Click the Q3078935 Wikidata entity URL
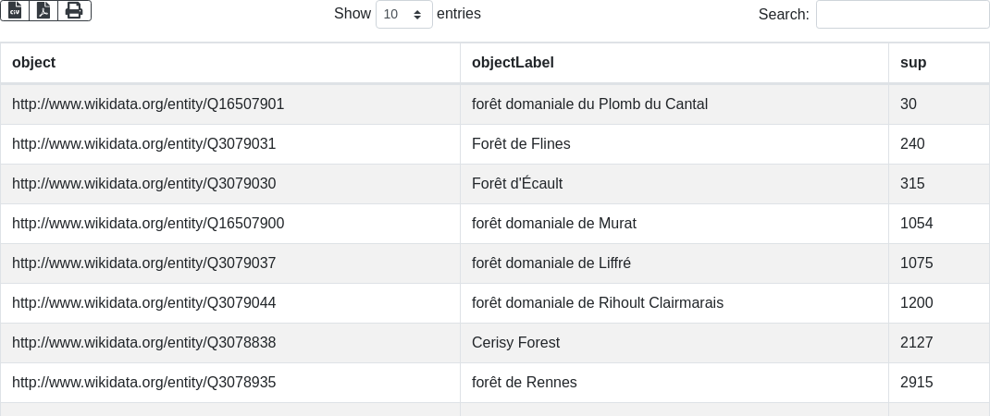Viewport: 990px width, 416px height. 143,383
